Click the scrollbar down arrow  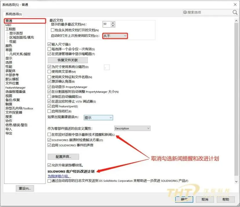[x=236, y=182]
